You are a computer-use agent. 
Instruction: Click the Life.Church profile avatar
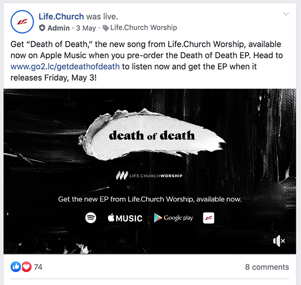(x=22, y=22)
